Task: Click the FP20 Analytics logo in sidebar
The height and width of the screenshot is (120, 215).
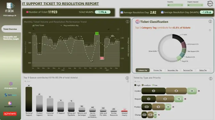Action: [11, 85]
